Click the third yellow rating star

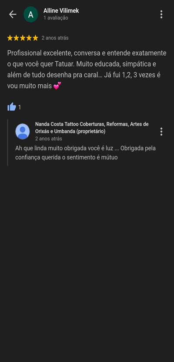23,38
